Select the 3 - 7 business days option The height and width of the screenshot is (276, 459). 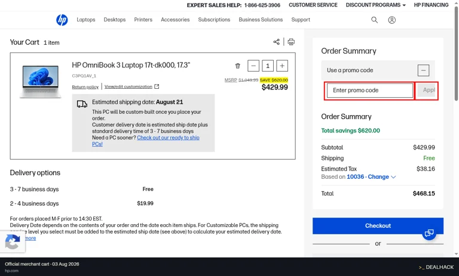(x=34, y=189)
